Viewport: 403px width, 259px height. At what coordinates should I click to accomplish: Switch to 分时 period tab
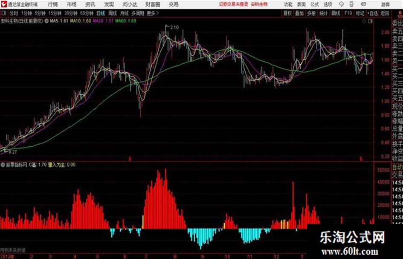[x=14, y=13]
